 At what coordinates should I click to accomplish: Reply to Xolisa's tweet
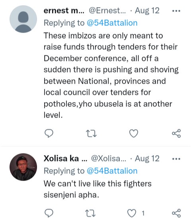49,213
